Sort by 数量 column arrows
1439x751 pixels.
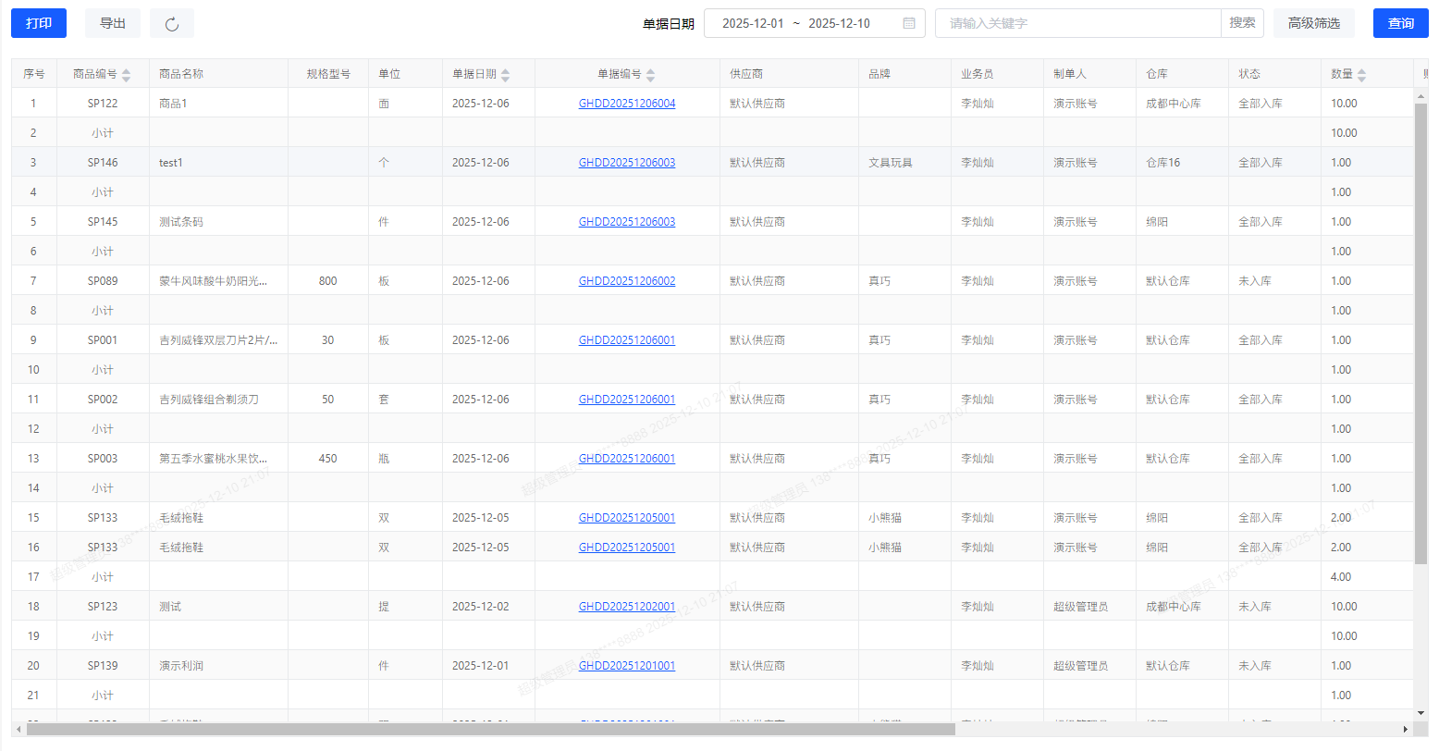pyautogui.click(x=1361, y=75)
